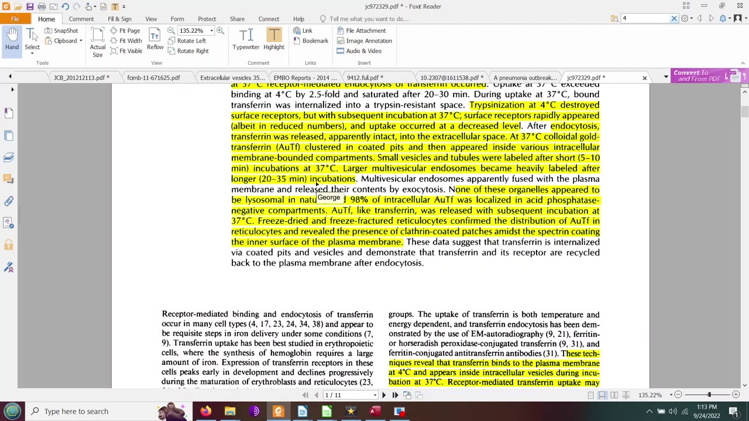Open the pages thumbnails side panel
This screenshot has height=421, width=749.
click(9, 136)
